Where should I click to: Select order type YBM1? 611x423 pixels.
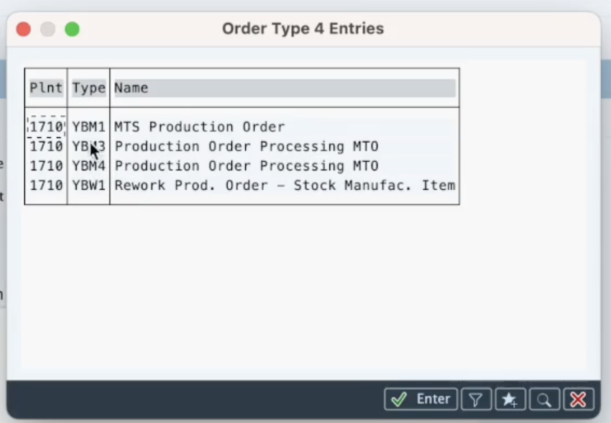88,127
